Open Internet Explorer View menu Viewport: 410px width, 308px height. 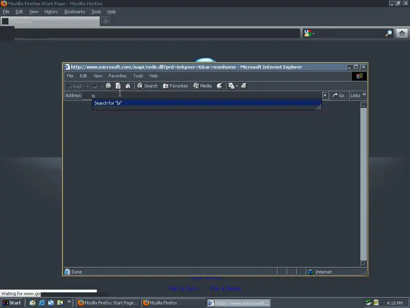tap(98, 76)
